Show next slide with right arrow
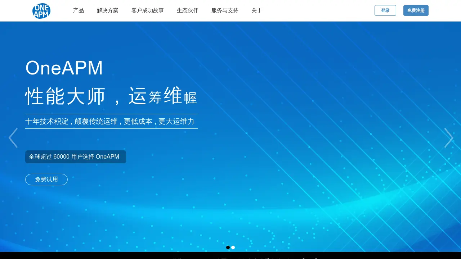Screen dimensions: 461x259 click(448, 138)
